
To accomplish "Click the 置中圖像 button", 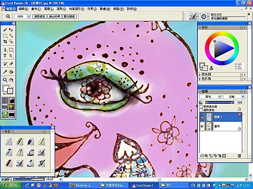I will 69,16.
